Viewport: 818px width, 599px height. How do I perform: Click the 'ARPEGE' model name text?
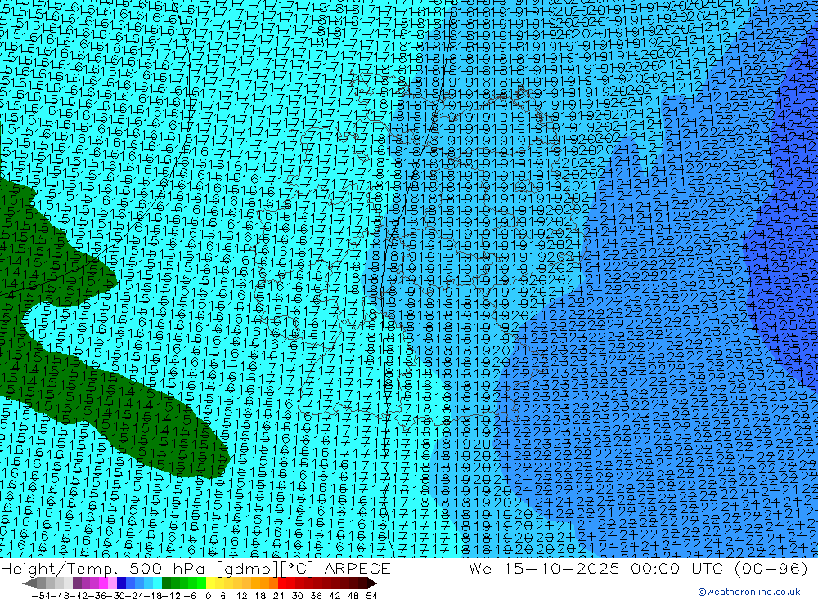[357, 568]
